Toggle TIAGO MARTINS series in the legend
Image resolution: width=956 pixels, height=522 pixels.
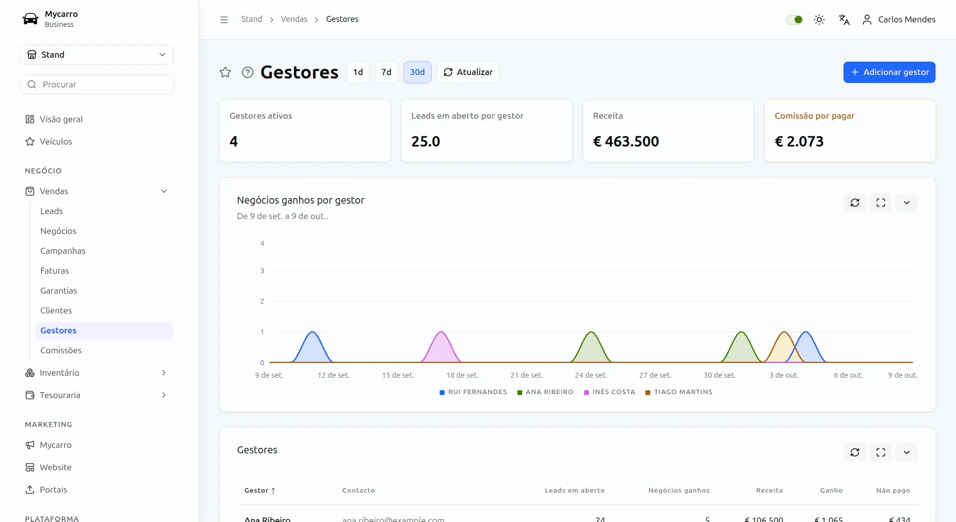678,392
